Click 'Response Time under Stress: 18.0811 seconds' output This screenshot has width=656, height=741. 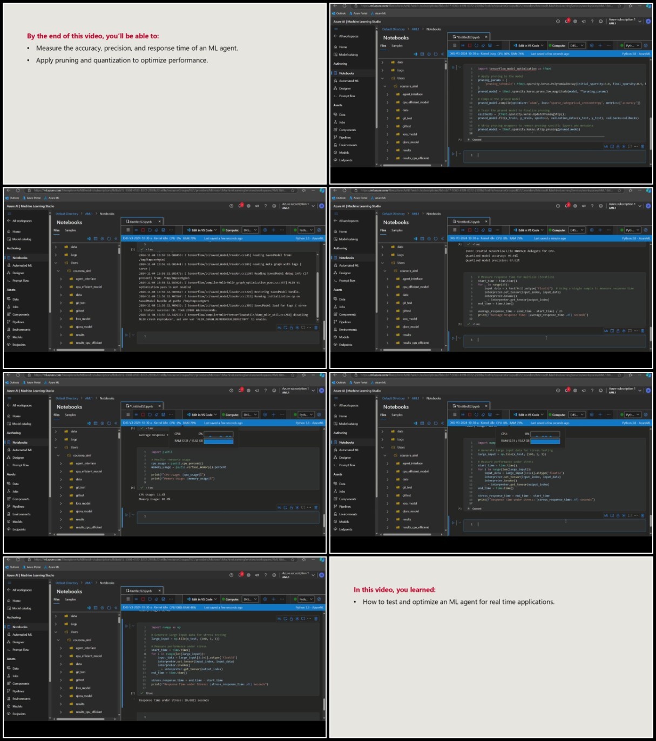coord(174,700)
